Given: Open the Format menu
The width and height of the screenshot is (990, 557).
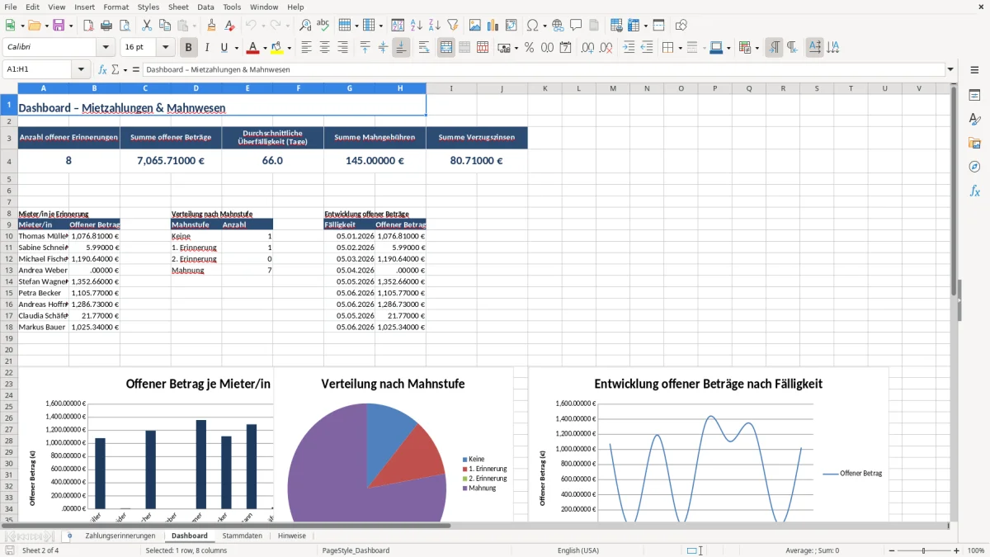Looking at the screenshot, I should [x=115, y=7].
